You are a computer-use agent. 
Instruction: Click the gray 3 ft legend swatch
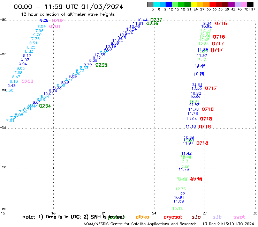pos(150,4)
